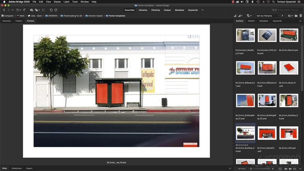The image size is (304, 171).
Task: Switch to the Folders tab
Action: coord(19,21)
